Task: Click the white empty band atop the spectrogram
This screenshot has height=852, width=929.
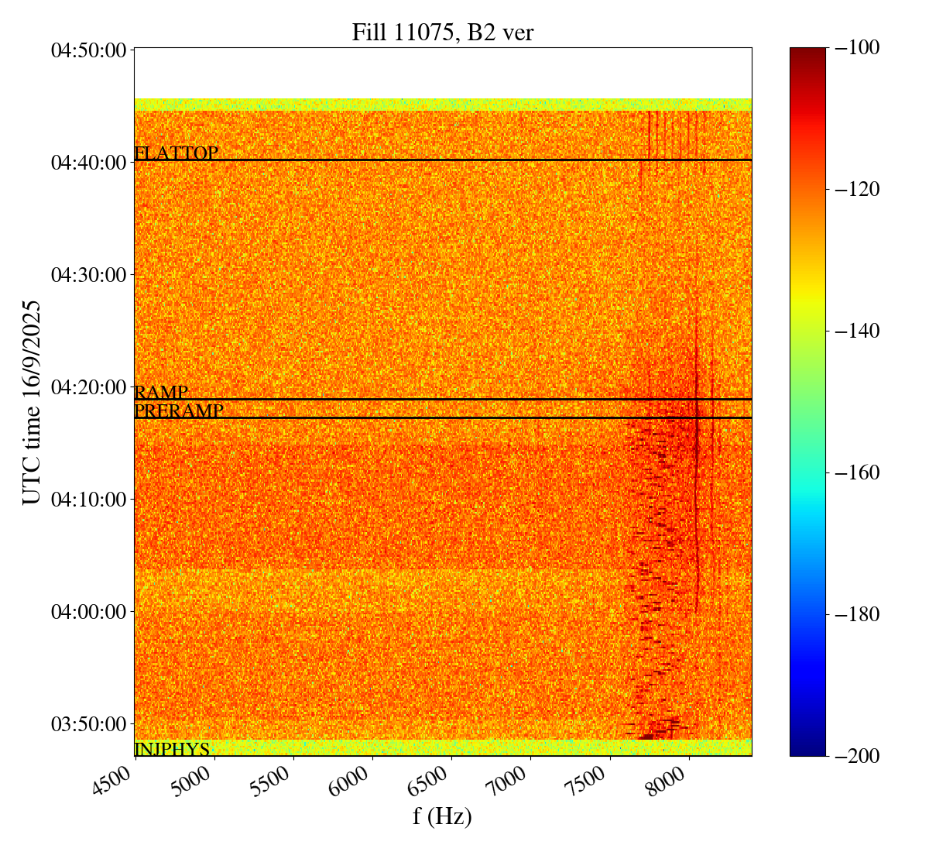Action: (442, 73)
